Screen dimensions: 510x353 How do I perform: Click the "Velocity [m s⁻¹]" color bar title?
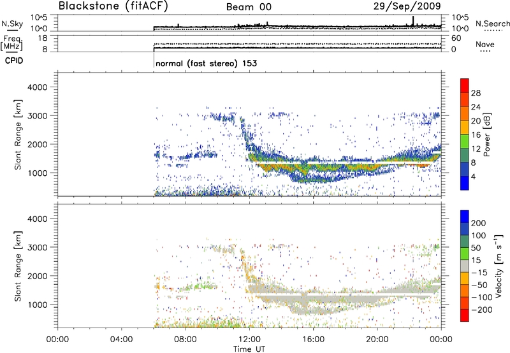pos(498,266)
